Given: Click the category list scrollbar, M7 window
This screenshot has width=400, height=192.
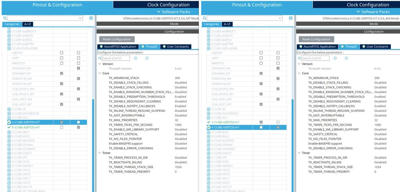Looking at the screenshot, I should pyautogui.click(x=93, y=145).
